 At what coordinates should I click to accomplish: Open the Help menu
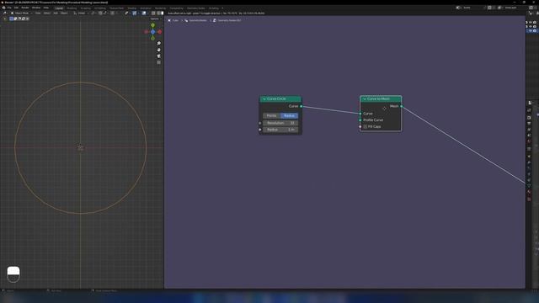coord(46,8)
